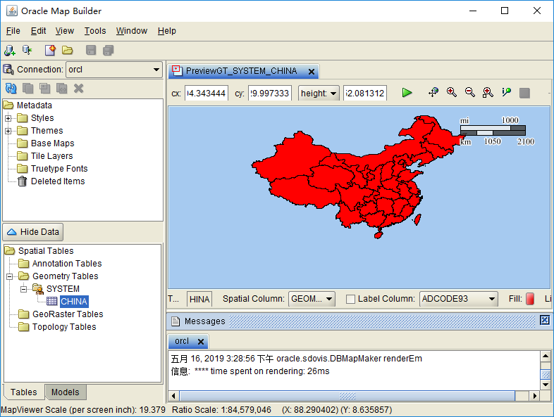The width and height of the screenshot is (554, 417).
Task: Select Annotation Tables tree item
Action: (67, 264)
